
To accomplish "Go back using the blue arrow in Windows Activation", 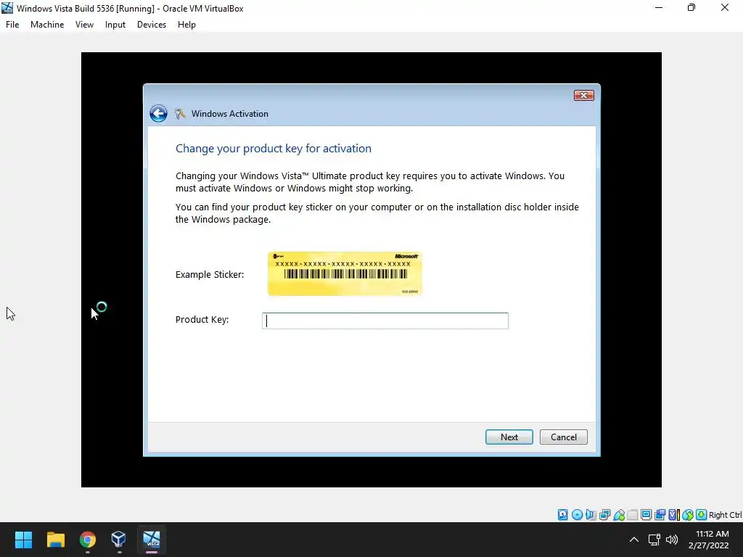I will click(158, 114).
